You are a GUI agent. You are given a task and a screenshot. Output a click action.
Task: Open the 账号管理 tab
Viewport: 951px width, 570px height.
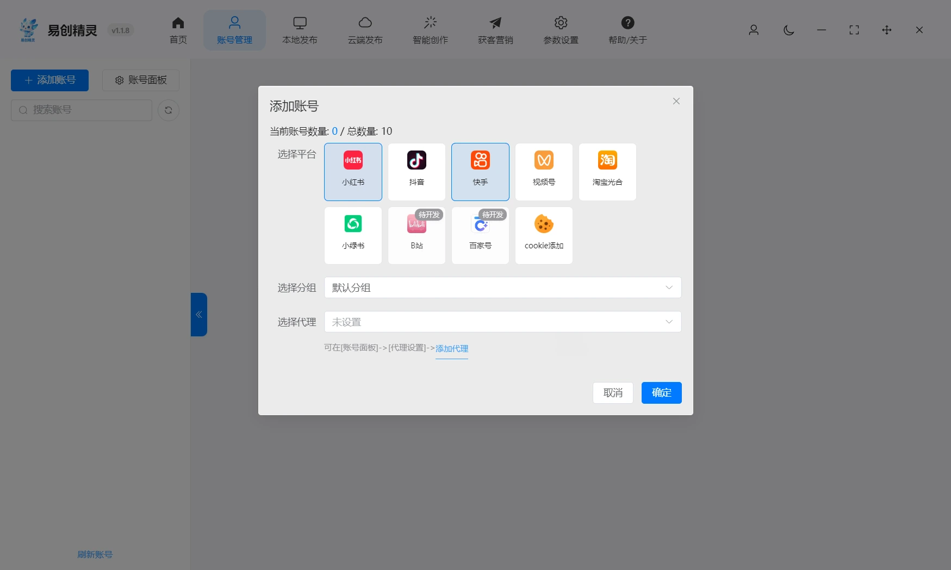[234, 30]
